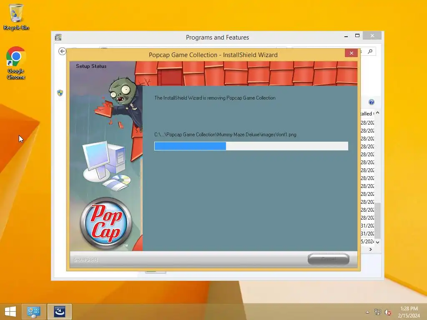427x320 pixels.
Task: Go back in Programs and Features
Action: tap(62, 51)
